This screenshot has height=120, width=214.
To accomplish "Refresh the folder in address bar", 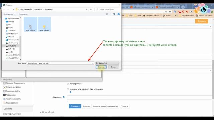I will 91,9.
